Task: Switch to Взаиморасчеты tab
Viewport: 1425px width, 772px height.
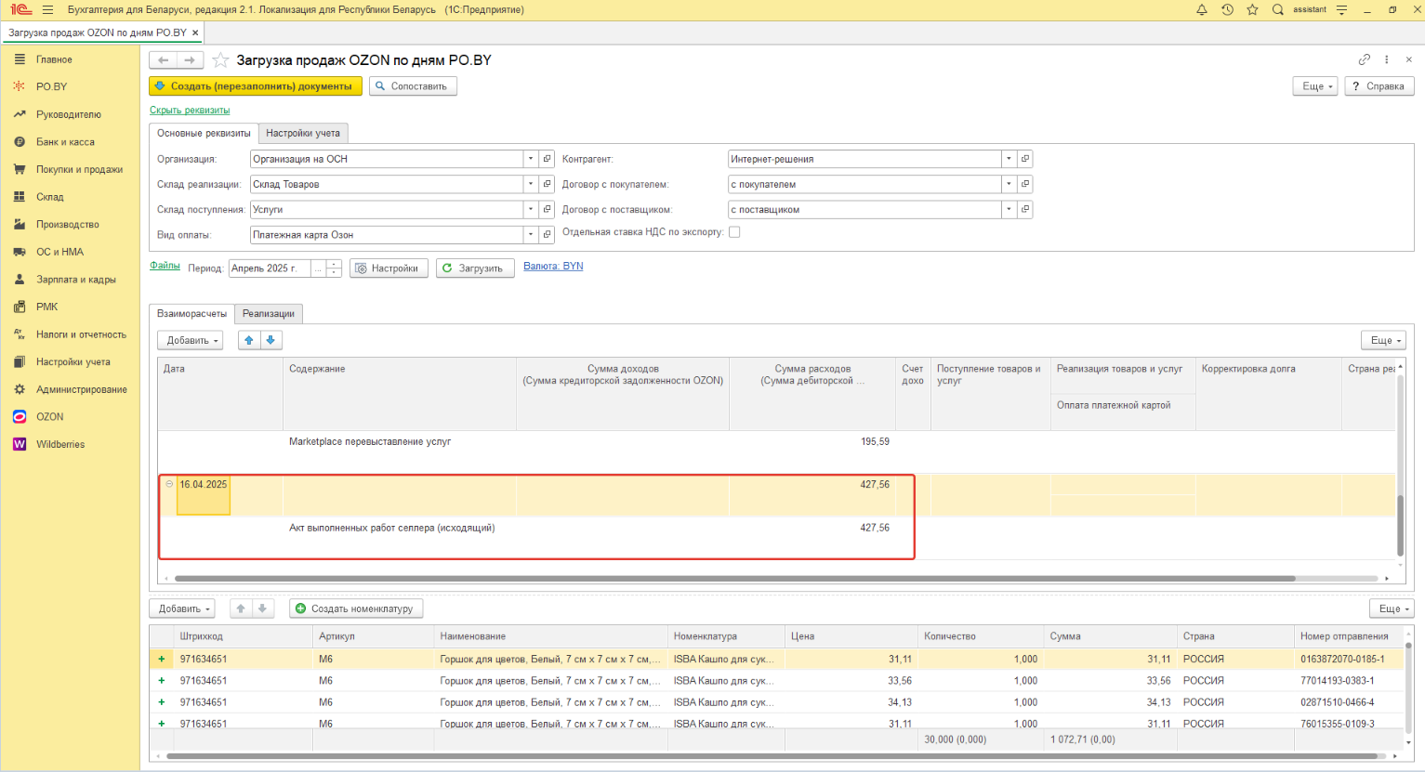Action: point(191,314)
